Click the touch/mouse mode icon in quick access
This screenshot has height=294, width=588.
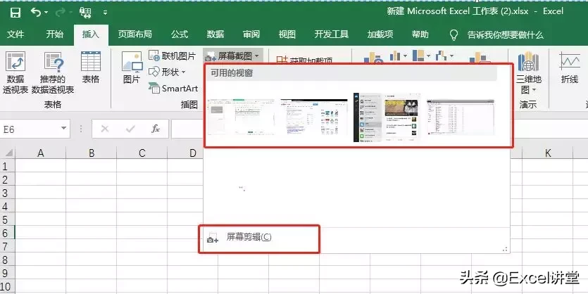click(x=85, y=13)
